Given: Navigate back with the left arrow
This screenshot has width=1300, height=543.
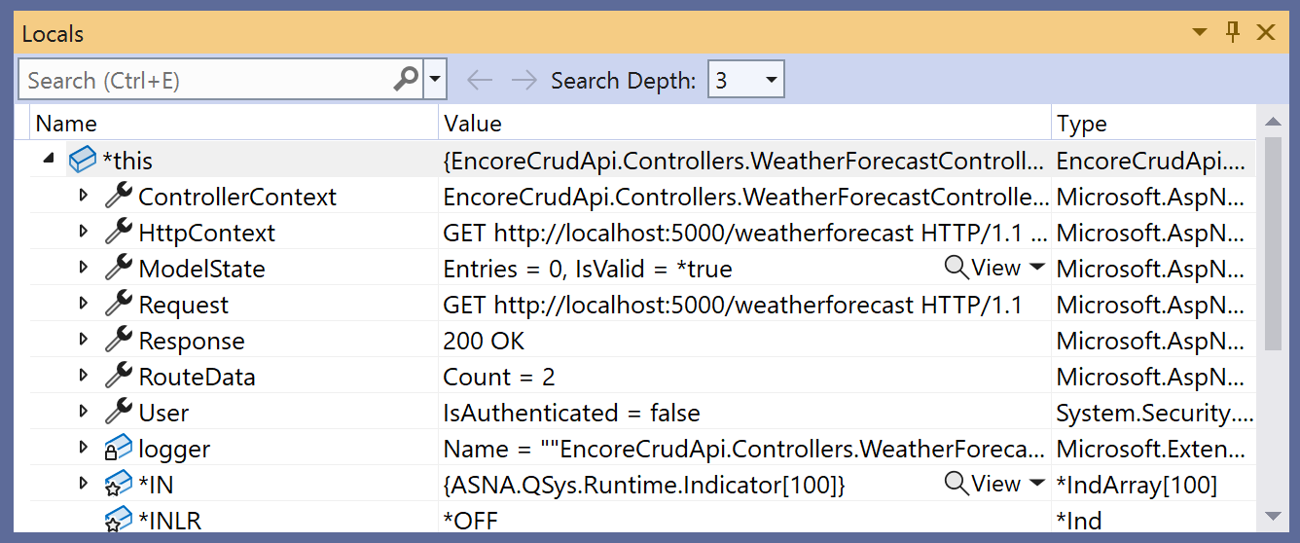Looking at the screenshot, I should [480, 80].
